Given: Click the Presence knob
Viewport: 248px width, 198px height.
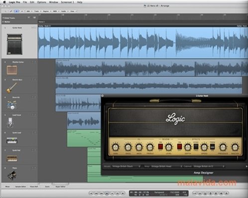Looking at the screenshot, I should click(x=223, y=147).
